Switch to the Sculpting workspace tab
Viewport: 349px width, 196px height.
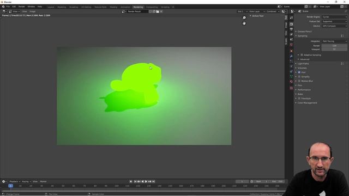pos(74,7)
